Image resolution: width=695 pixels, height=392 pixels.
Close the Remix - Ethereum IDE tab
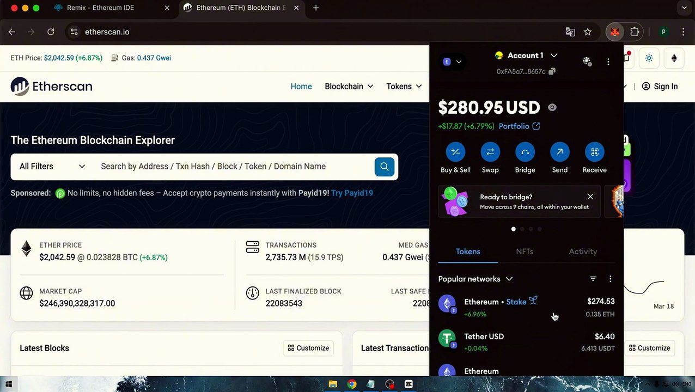pos(167,8)
